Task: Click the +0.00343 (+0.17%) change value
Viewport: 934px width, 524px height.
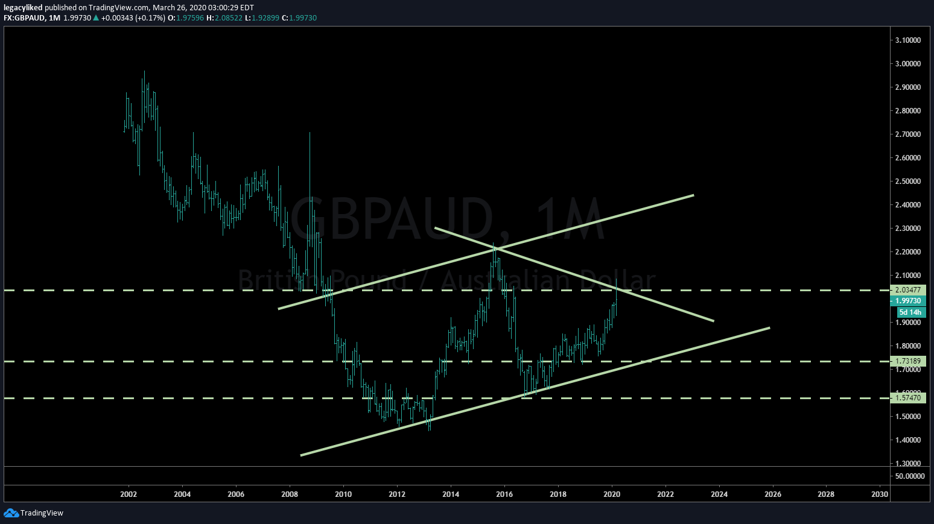Action: click(x=133, y=18)
